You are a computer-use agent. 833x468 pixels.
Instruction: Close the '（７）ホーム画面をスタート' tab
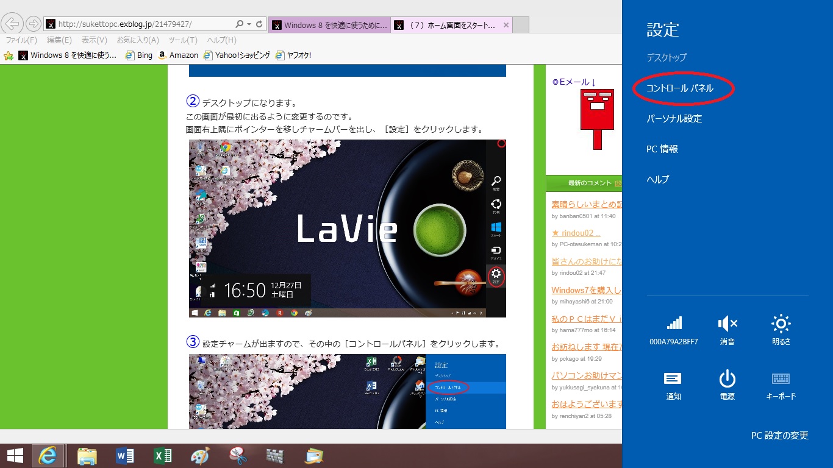(506, 25)
